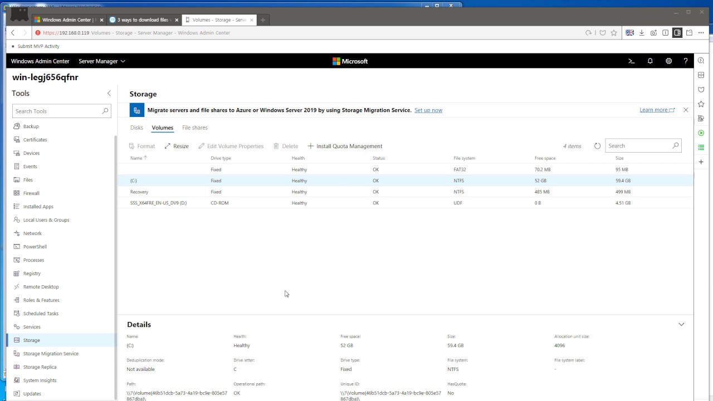Open the Server Manager dropdown

102,61
